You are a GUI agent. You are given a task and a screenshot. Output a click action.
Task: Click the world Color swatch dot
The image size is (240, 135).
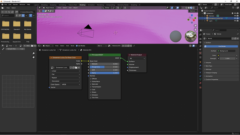[x=218, y=55]
